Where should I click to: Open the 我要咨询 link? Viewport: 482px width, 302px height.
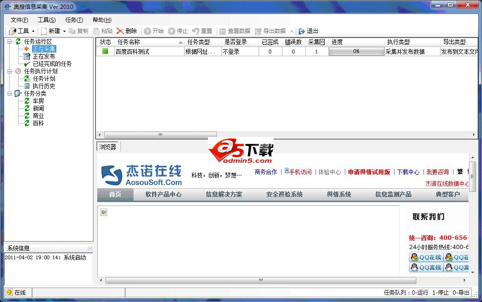(x=437, y=172)
